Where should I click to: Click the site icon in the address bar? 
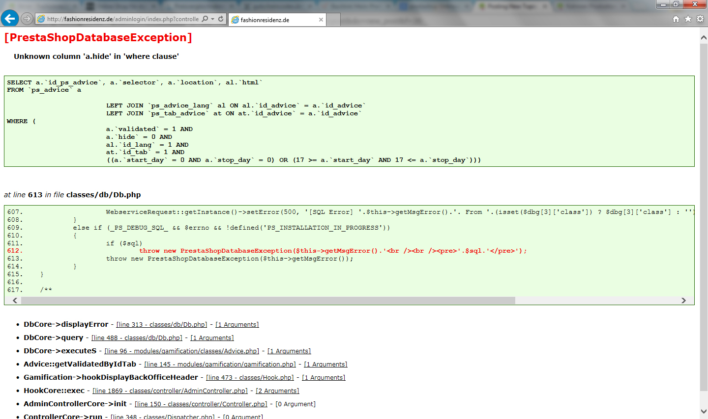[41, 19]
